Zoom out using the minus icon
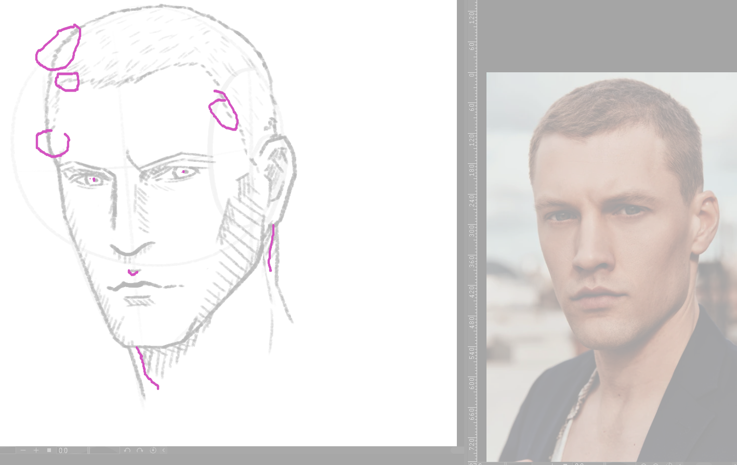 coord(23,450)
